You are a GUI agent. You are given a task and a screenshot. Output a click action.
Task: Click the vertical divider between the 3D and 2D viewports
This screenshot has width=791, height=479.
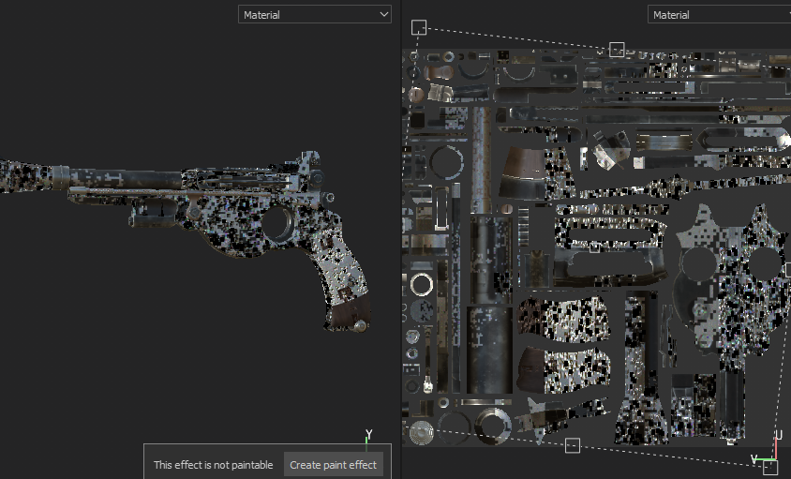[x=401, y=239]
